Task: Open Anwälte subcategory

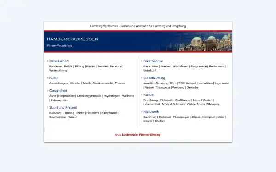Action: pos(148,83)
